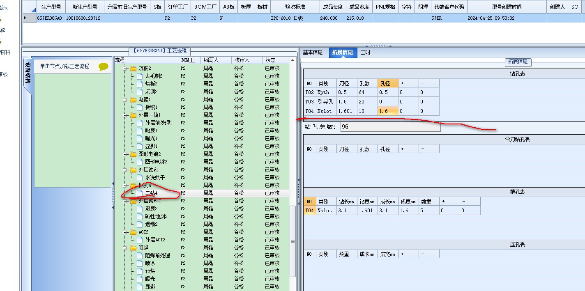Collapse the 图形电镀2 tree node

tap(125, 154)
